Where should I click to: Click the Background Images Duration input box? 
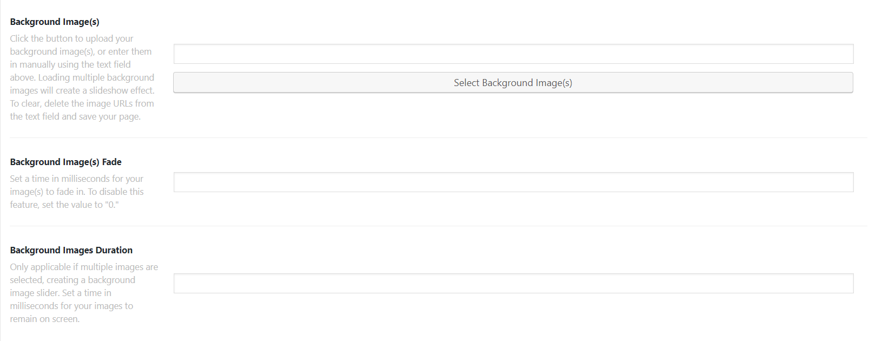click(x=513, y=283)
